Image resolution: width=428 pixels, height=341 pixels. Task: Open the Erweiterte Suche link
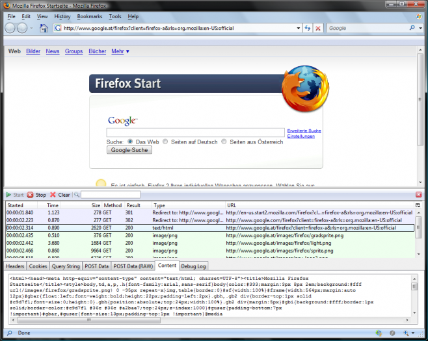click(x=304, y=131)
